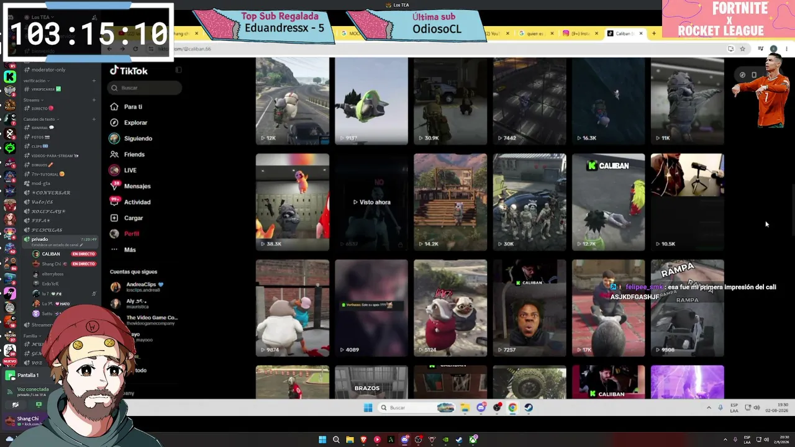795x447 pixels.
Task: Show hidden icons in the inner system tray
Action: (x=709, y=408)
